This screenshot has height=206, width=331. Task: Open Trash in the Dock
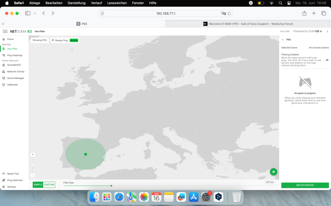pos(237,197)
